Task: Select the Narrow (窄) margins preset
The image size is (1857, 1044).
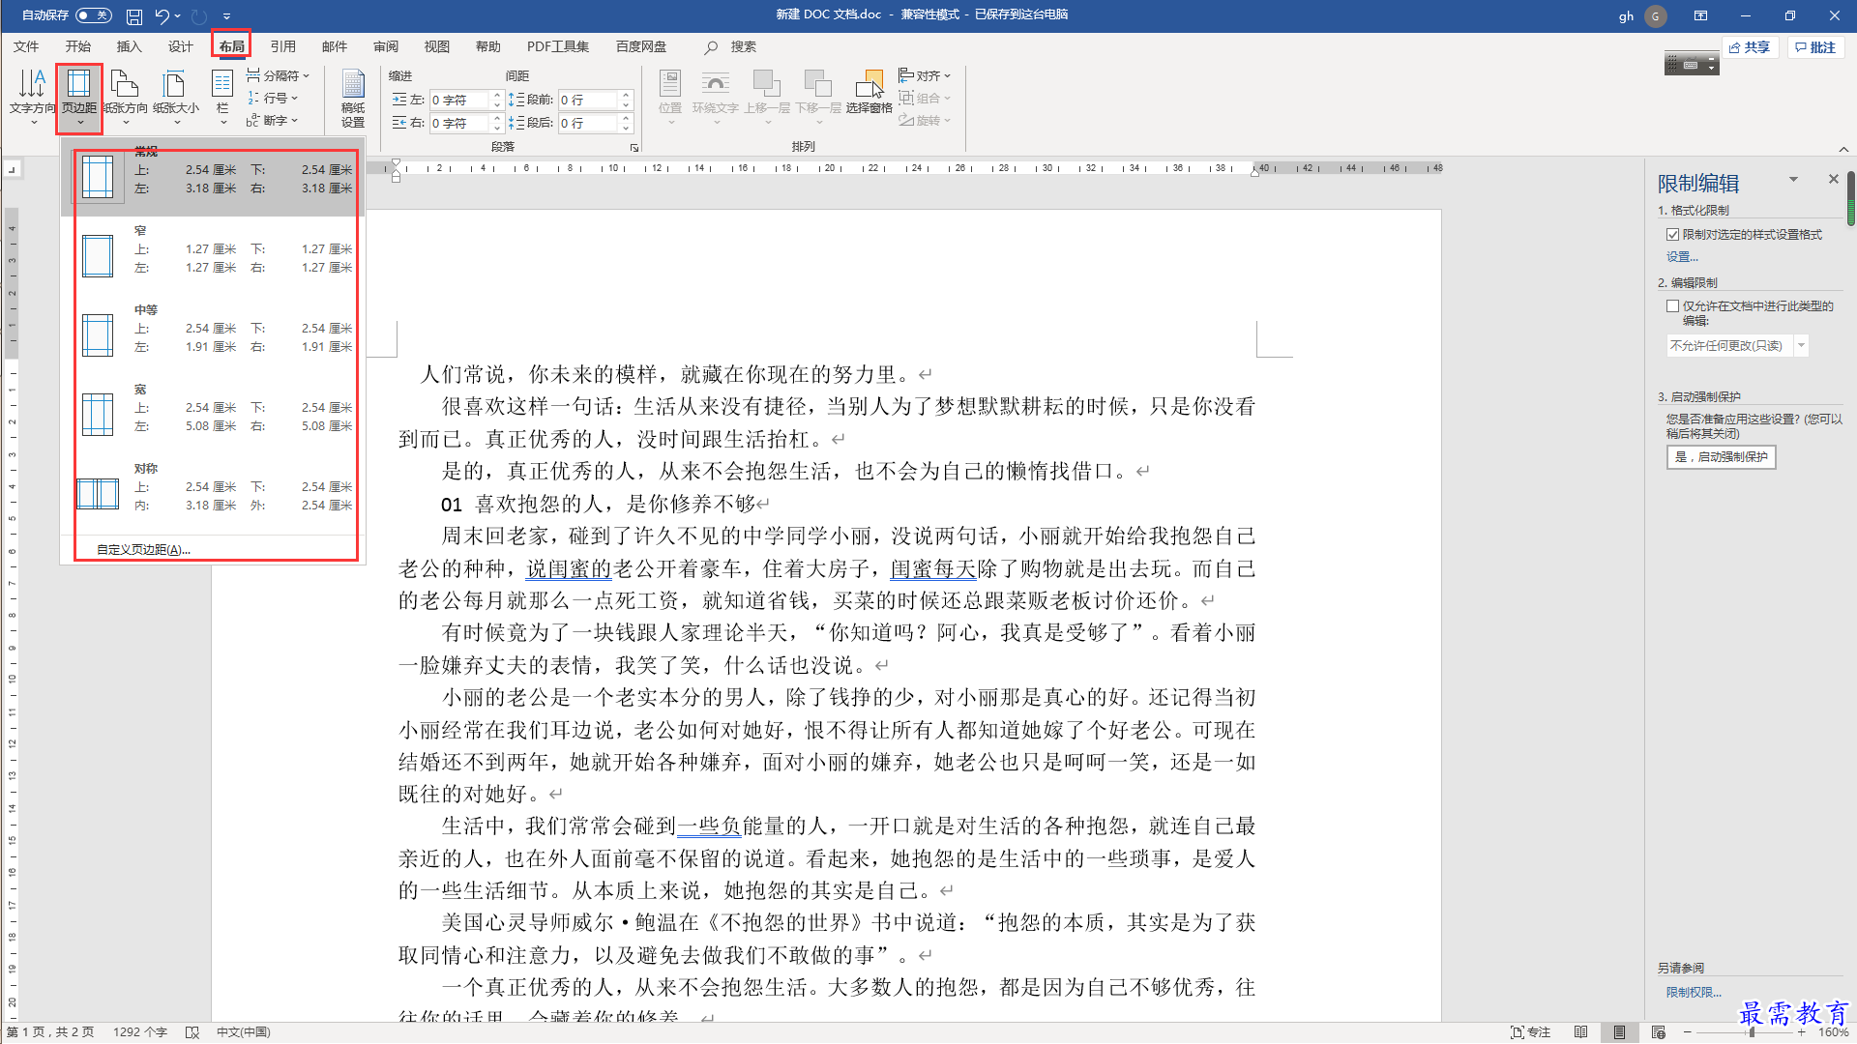Action: 215,254
